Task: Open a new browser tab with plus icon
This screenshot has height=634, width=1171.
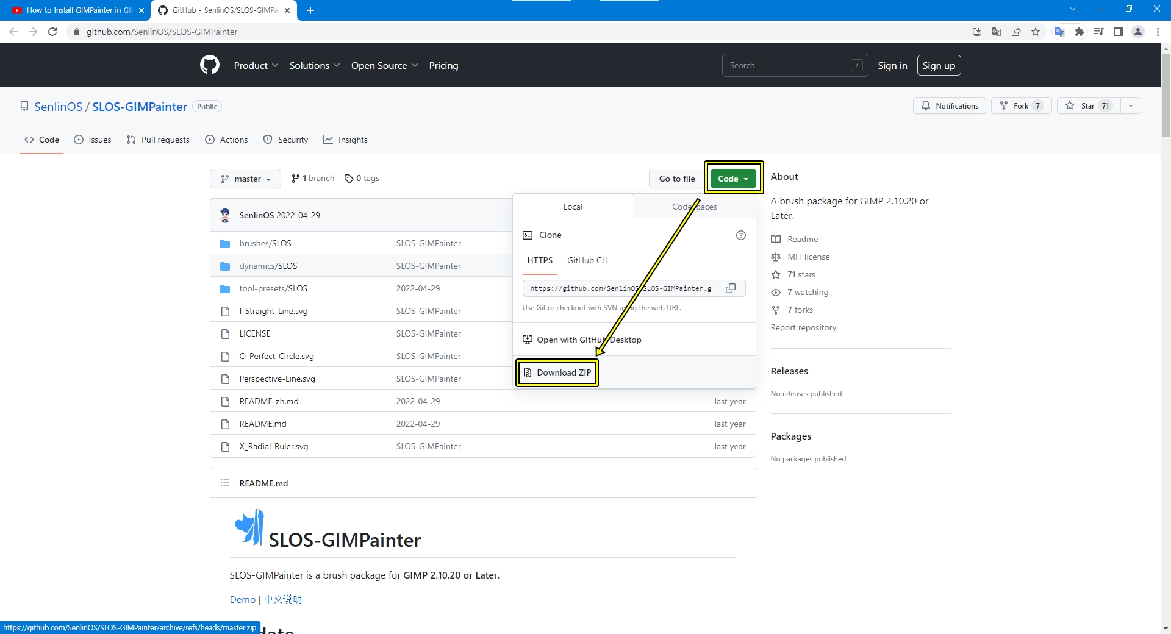Action: click(310, 10)
